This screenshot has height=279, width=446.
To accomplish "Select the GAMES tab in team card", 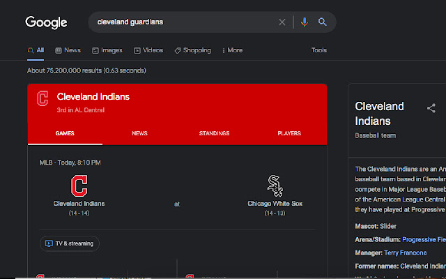I will tap(65, 133).
